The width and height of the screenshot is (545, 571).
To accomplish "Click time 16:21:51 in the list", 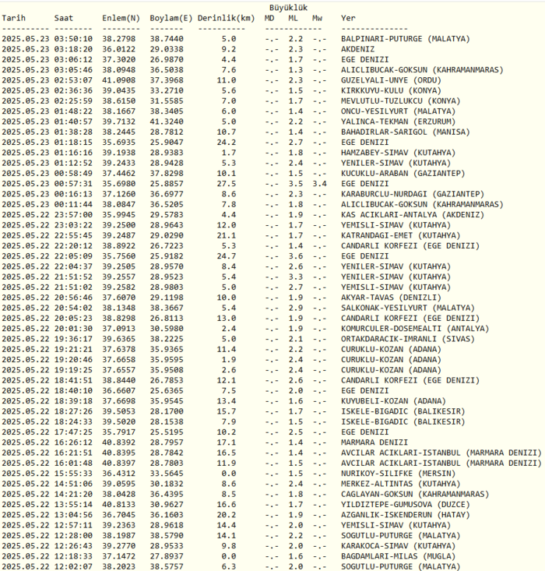I will click(x=73, y=453).
